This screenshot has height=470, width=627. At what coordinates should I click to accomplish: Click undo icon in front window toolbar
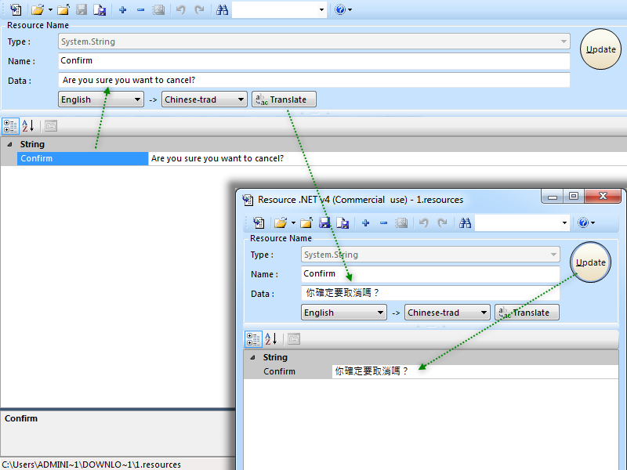(x=424, y=222)
